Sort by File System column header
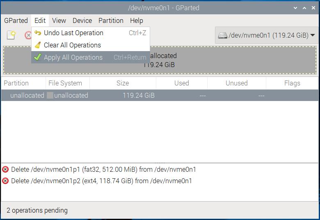 point(68,83)
